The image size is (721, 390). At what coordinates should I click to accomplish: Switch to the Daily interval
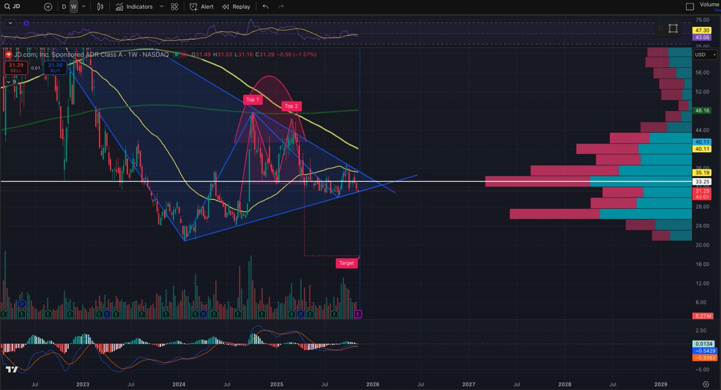63,7
